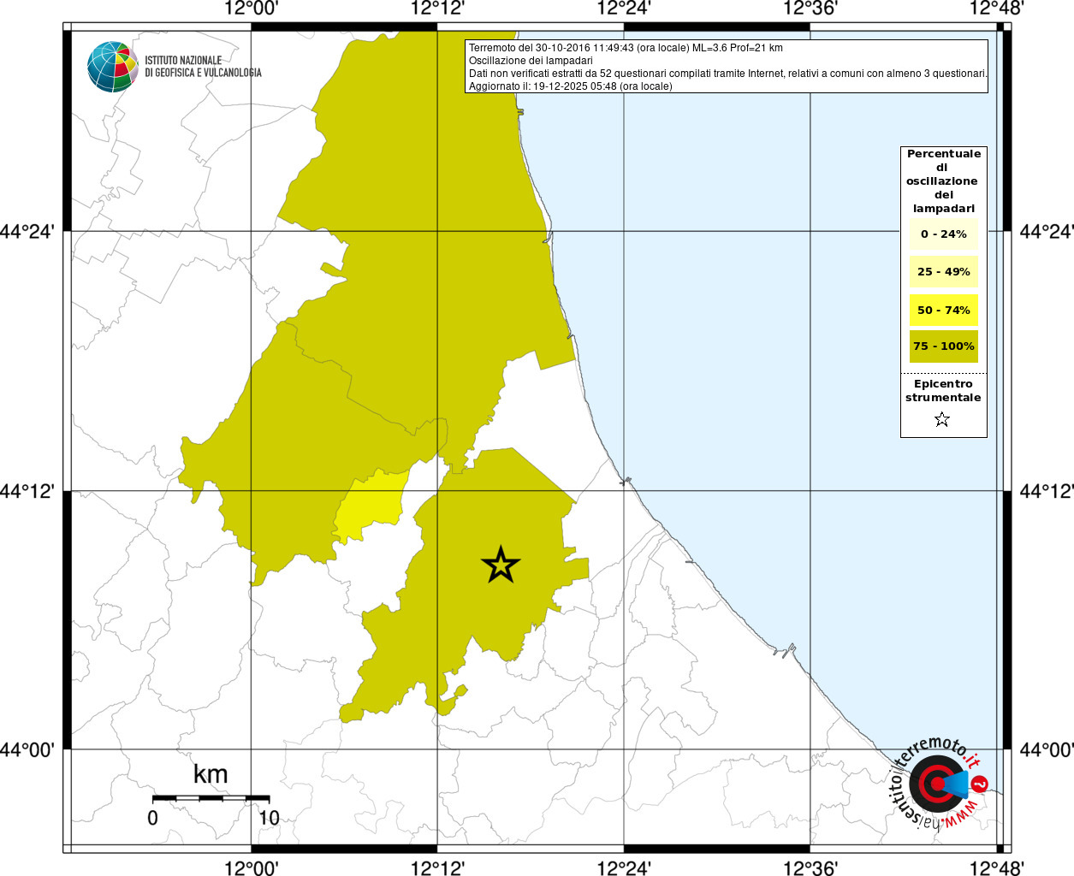Click the bottom 12°48' longitude label
Viewport: 1074px width, 876px height.
996,867
